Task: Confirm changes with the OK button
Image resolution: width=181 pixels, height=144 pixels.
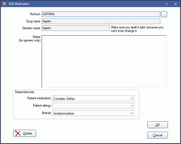Action: click(x=158, y=125)
